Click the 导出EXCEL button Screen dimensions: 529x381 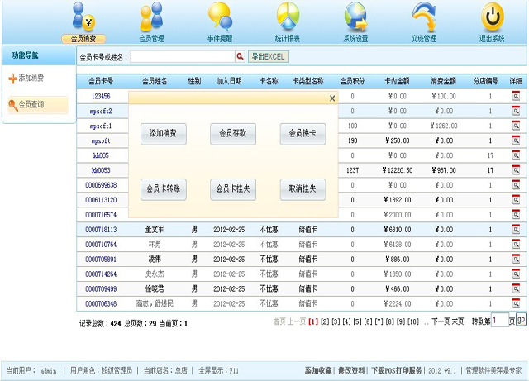(268, 56)
